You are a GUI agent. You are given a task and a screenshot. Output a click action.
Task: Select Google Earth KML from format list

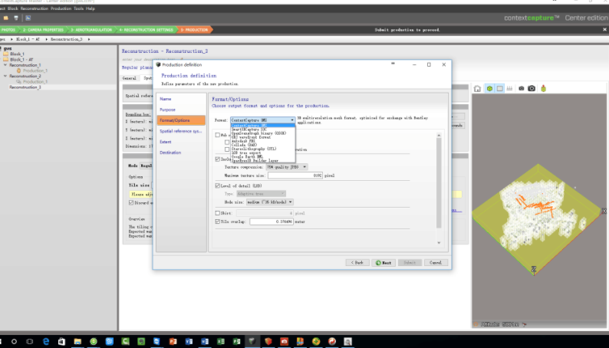pyautogui.click(x=248, y=156)
